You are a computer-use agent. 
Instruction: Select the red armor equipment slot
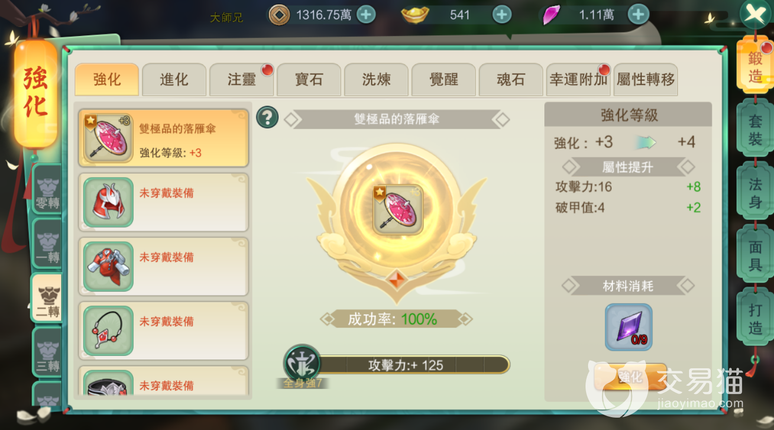[163, 266]
